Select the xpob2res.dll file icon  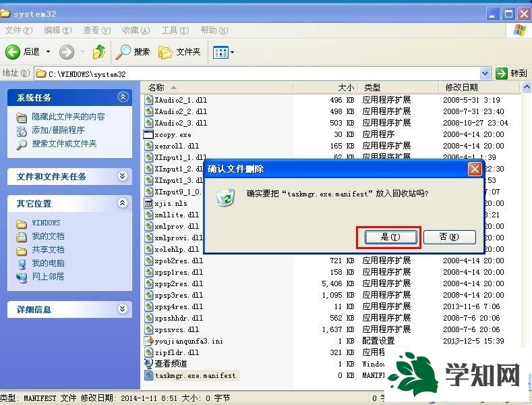(x=148, y=261)
